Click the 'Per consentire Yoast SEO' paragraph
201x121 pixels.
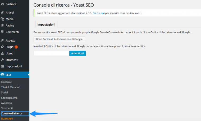click(112, 32)
